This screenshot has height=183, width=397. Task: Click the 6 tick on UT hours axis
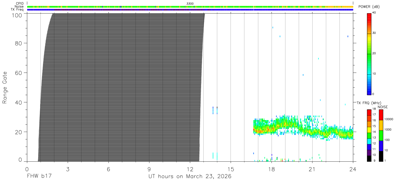click(108, 169)
